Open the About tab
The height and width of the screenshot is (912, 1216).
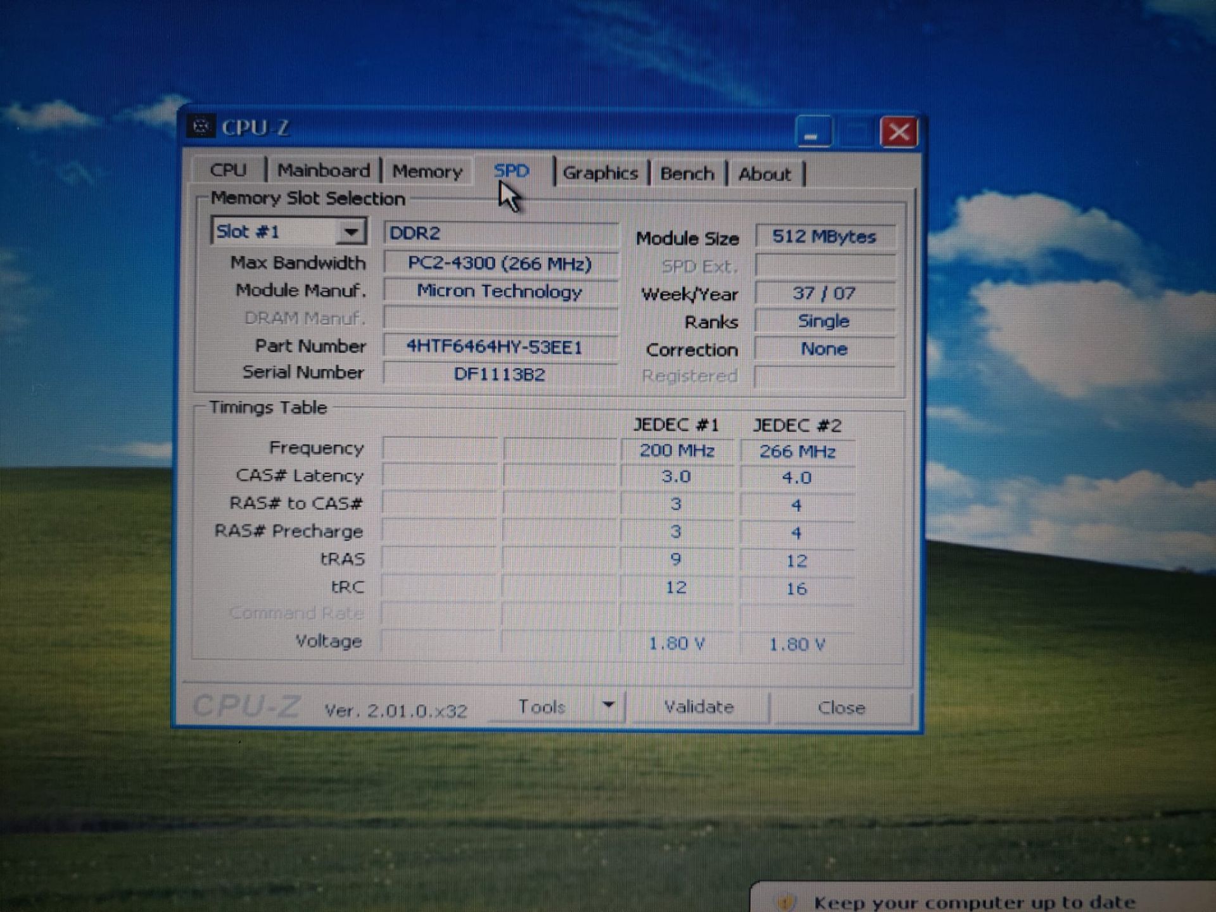(x=764, y=174)
